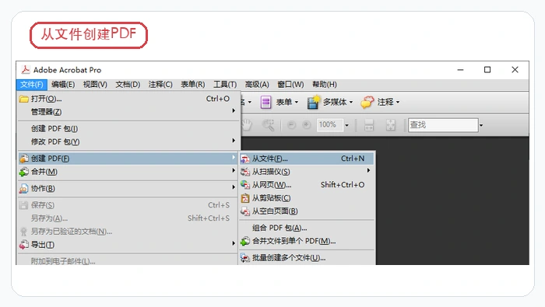Open the 窗口(W) menu
The image size is (545, 307).
[x=290, y=84]
